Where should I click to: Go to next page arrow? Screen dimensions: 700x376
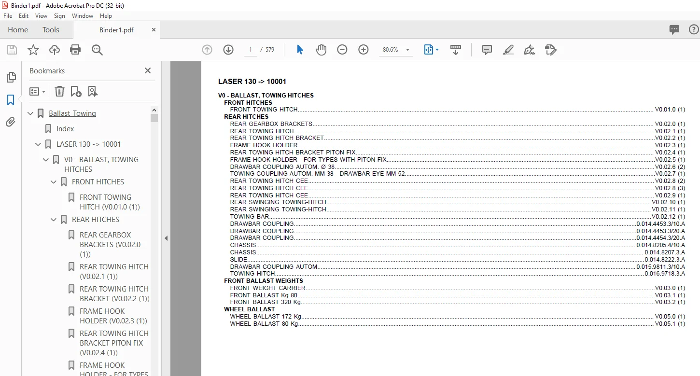click(228, 50)
